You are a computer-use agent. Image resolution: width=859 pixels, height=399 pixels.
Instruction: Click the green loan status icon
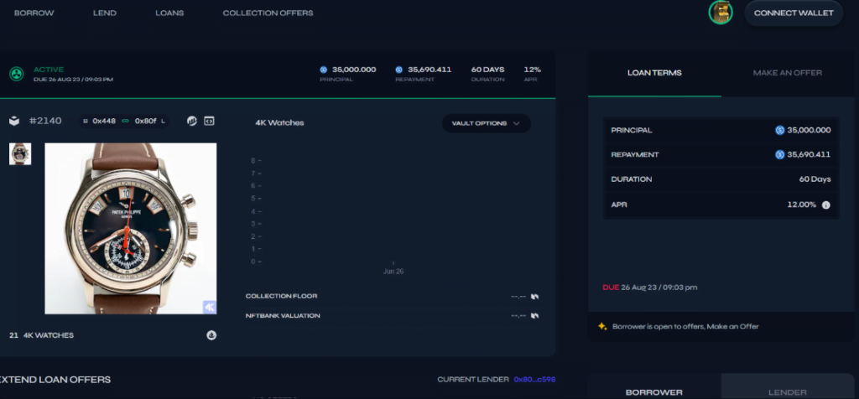tap(15, 74)
